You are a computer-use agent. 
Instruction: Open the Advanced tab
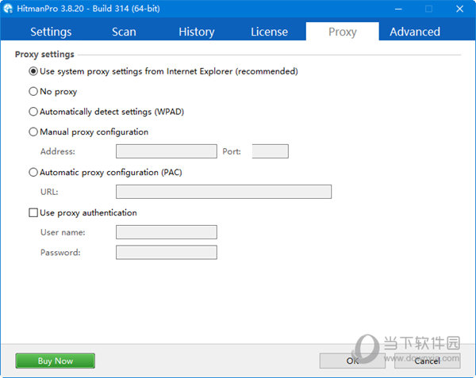tap(415, 32)
